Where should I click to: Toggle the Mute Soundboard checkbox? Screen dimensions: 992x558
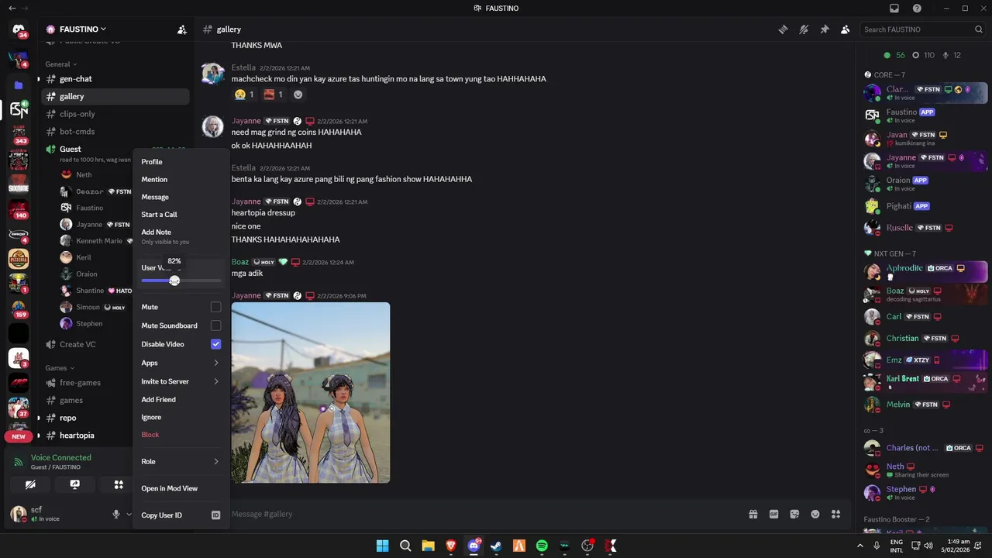[x=215, y=325]
